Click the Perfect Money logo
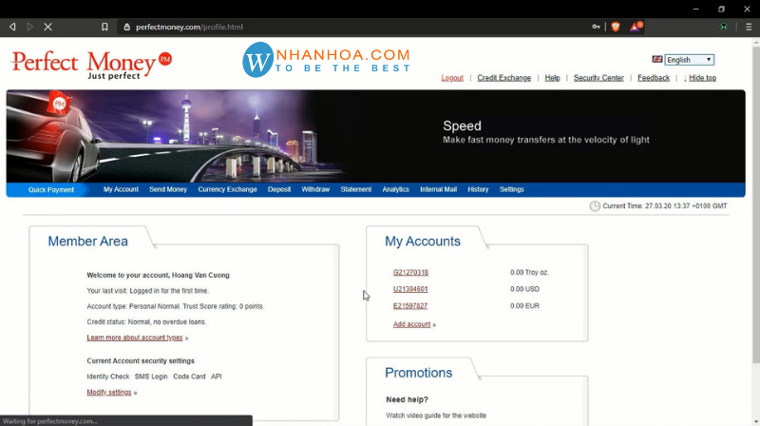 (90, 65)
